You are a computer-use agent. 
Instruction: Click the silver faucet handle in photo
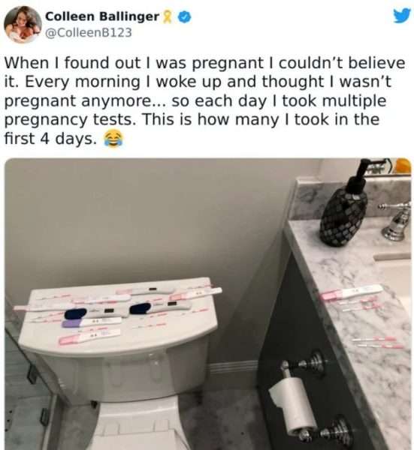(397, 221)
